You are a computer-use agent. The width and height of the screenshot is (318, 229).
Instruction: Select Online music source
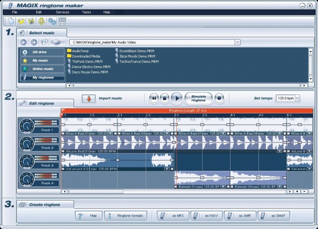(x=42, y=69)
